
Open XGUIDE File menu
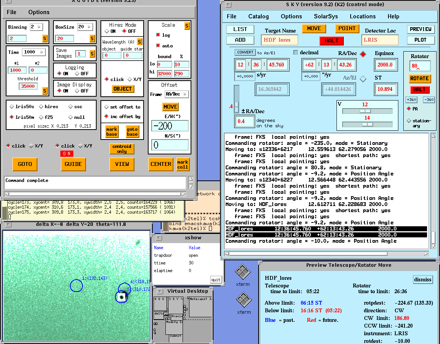pos(11,12)
